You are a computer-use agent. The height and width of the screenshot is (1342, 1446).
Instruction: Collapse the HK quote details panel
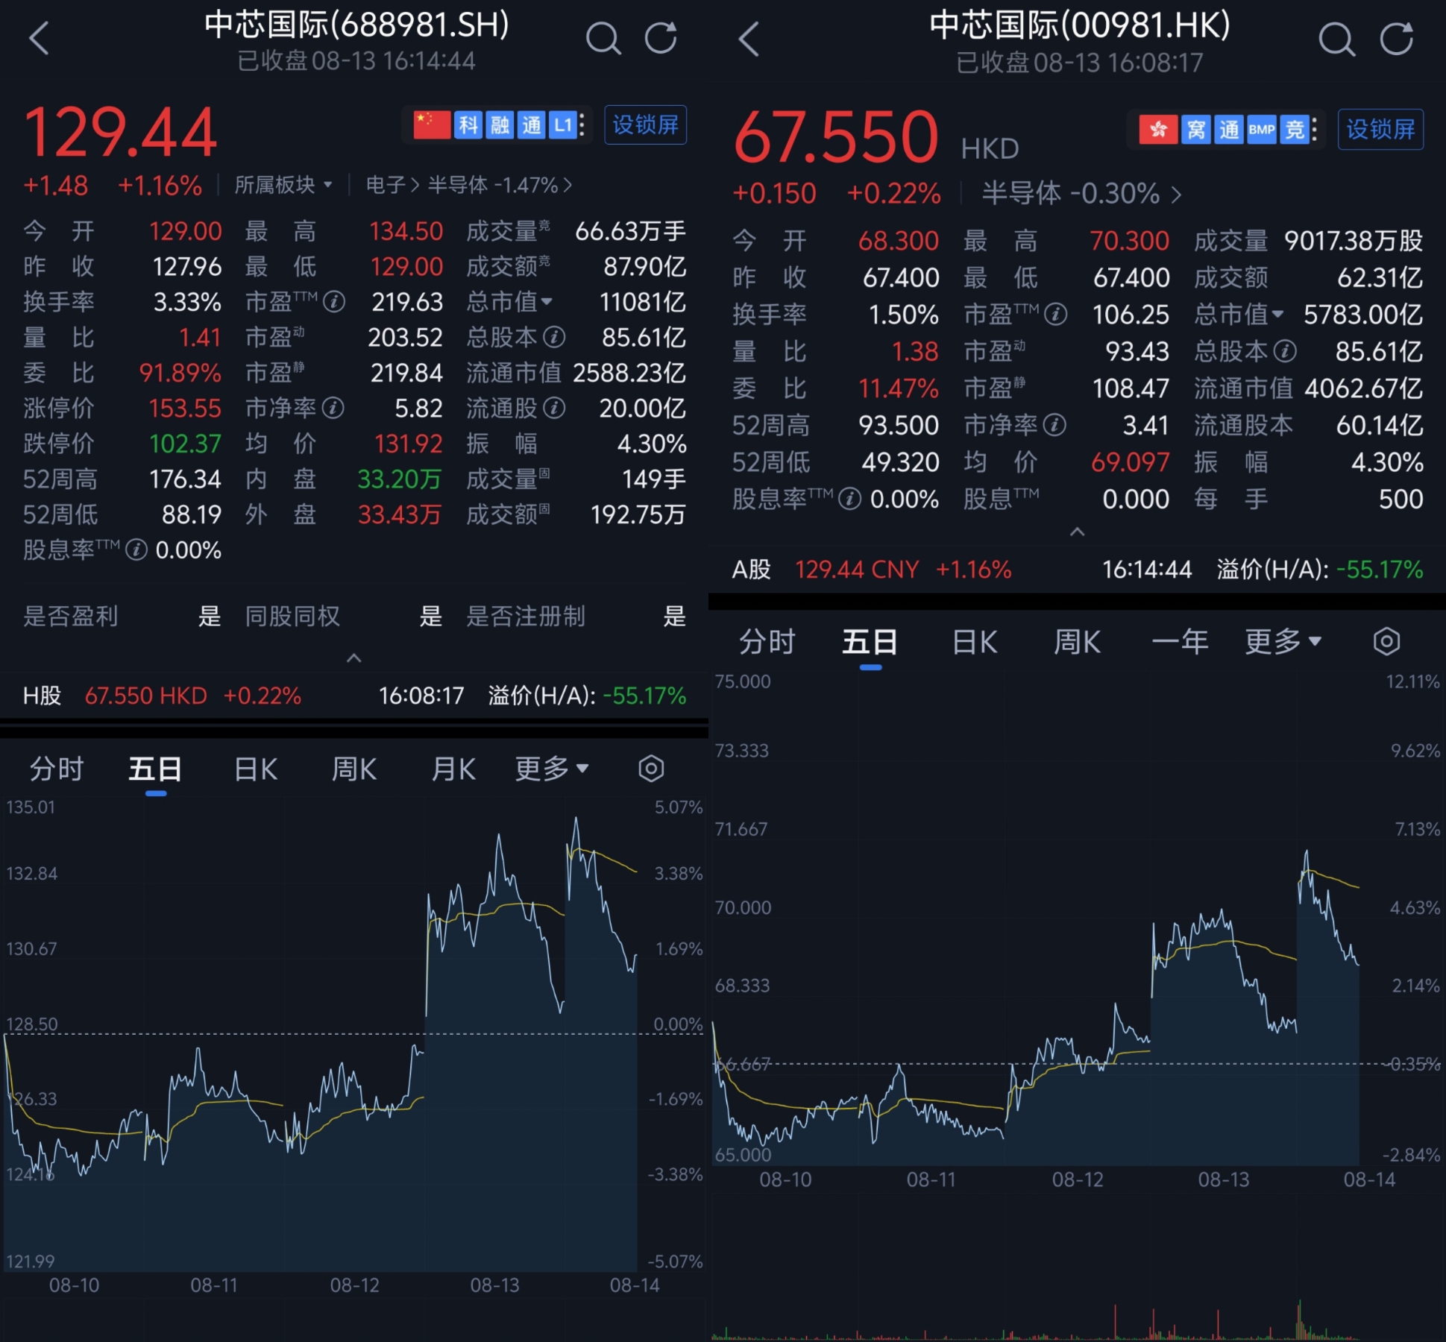1077,532
